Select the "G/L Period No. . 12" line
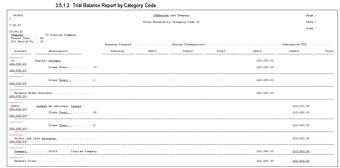The height and width of the screenshot is (168, 340). 27,41
